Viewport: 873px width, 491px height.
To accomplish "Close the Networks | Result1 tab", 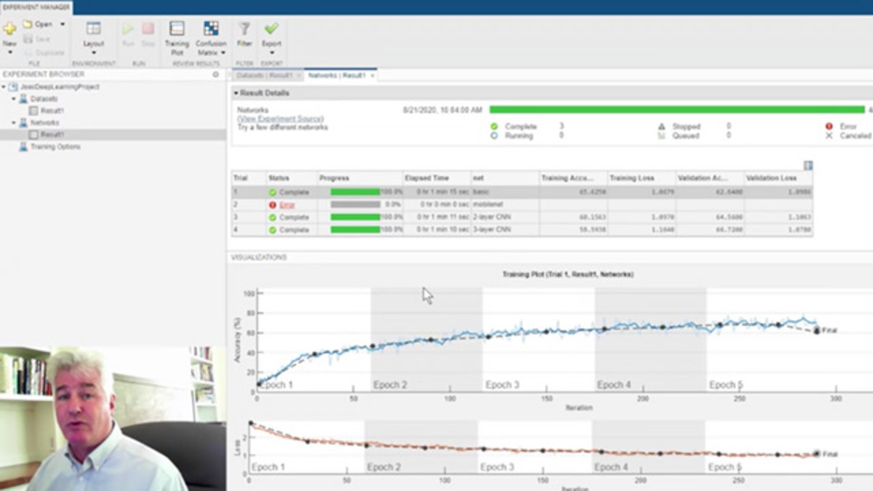I will pyautogui.click(x=372, y=76).
